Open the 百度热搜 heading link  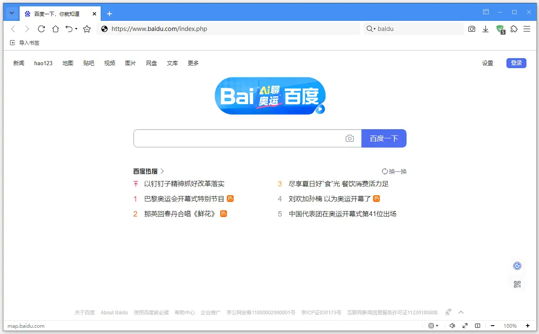(149, 171)
